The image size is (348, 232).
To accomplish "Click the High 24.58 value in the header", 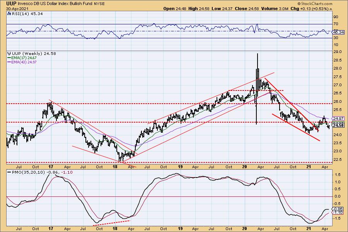I will [199, 9].
